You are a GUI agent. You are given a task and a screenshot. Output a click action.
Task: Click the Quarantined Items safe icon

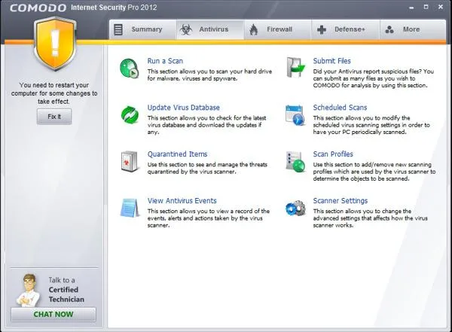pos(129,161)
